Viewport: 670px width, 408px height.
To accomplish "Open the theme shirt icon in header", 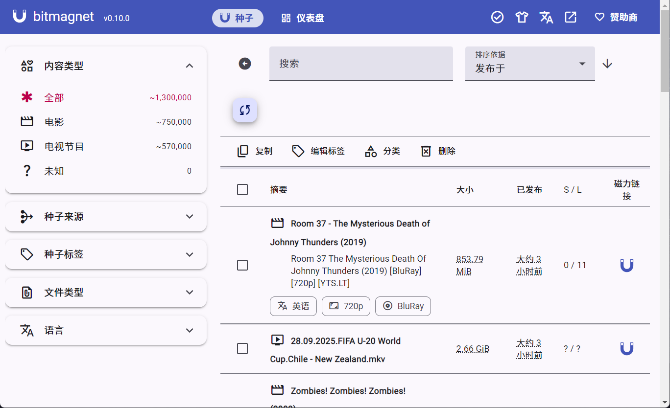I will [522, 18].
